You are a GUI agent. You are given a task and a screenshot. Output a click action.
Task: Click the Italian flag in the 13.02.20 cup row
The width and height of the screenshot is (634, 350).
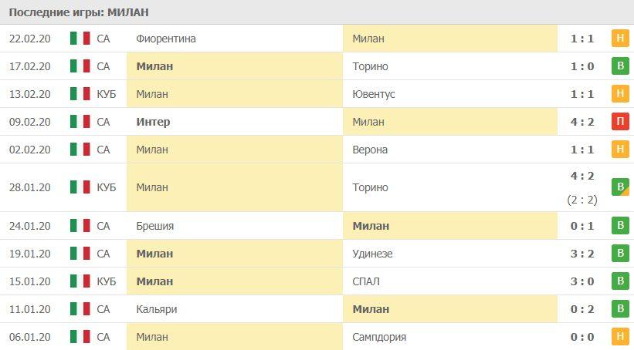[80, 94]
